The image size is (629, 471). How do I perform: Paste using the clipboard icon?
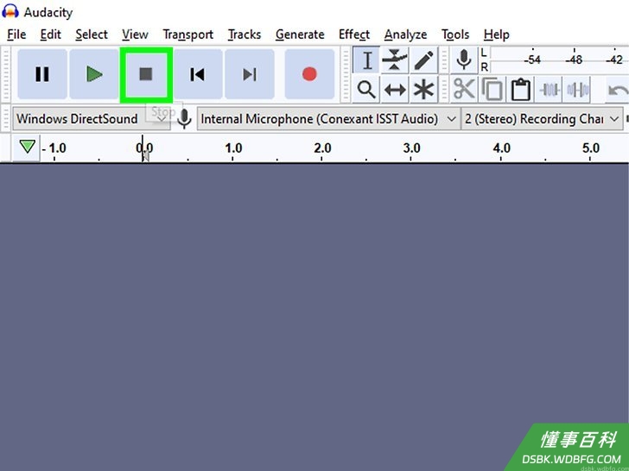coord(521,90)
